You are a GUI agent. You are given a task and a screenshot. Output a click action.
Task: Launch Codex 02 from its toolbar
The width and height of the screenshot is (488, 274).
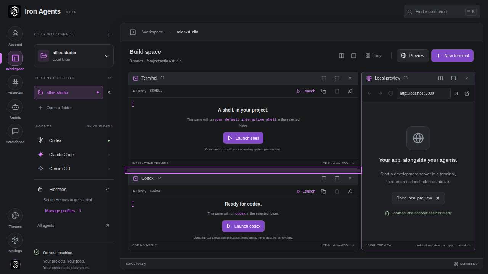[306, 191]
